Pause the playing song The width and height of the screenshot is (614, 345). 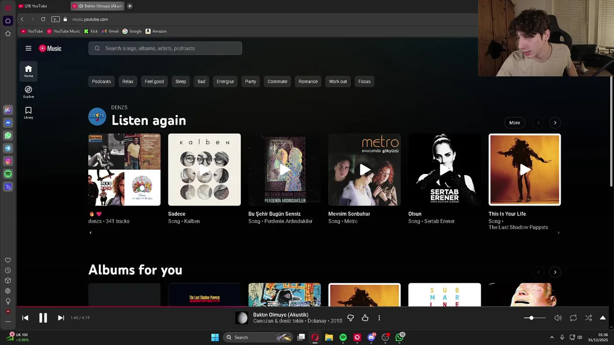tap(43, 318)
